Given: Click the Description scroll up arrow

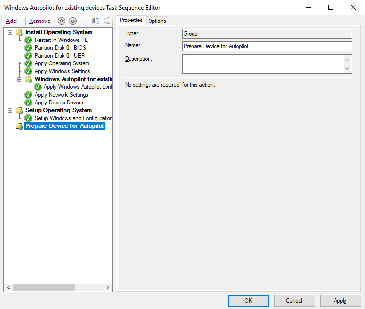Looking at the screenshot, I should coord(347,60).
